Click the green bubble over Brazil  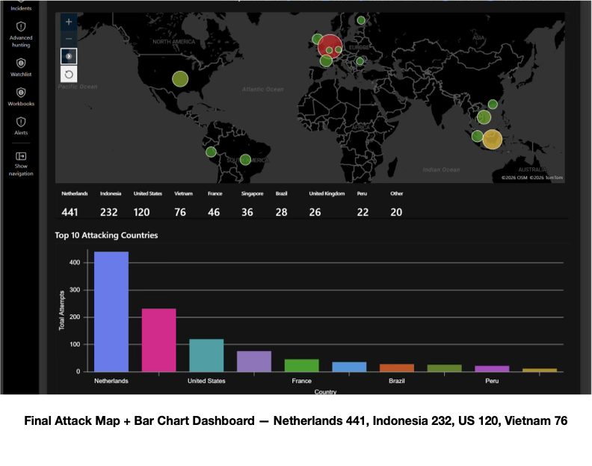pyautogui.click(x=245, y=160)
